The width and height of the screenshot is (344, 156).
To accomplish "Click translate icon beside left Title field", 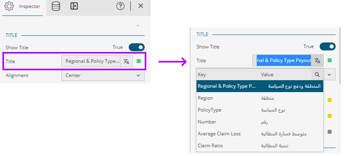I will tap(126, 61).
